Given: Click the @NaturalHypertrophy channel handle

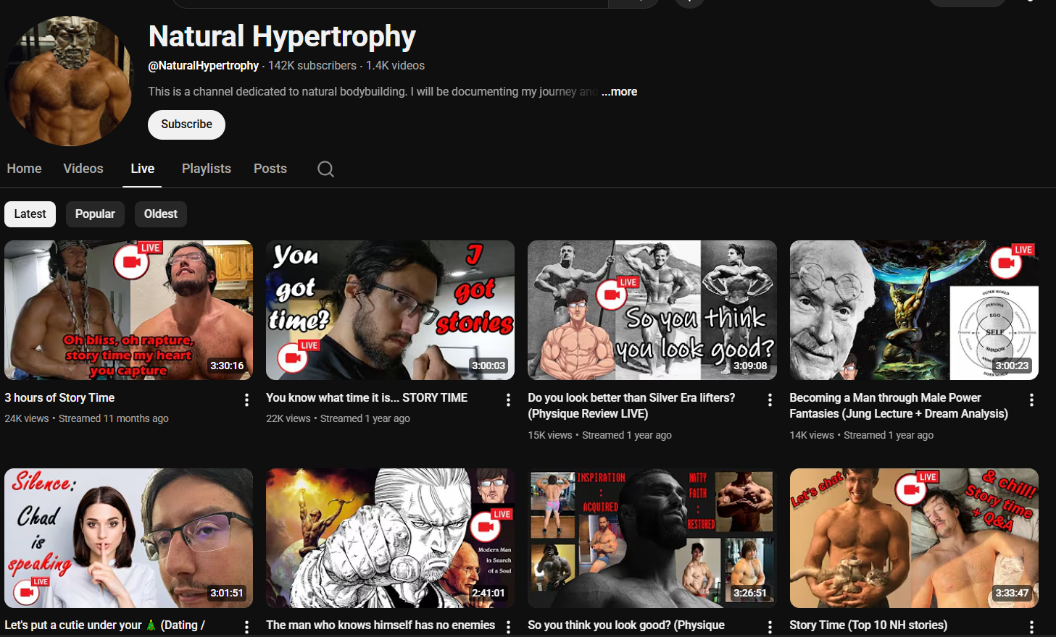Looking at the screenshot, I should tap(203, 65).
